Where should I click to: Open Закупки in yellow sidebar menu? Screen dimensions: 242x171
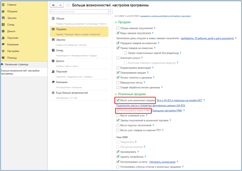[12, 18]
